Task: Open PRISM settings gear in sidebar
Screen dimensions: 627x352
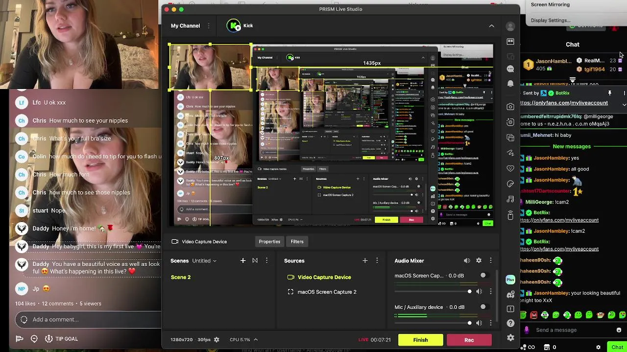Action: [x=510, y=338]
